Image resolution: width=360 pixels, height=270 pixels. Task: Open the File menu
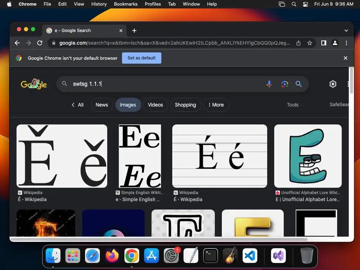point(47,4)
